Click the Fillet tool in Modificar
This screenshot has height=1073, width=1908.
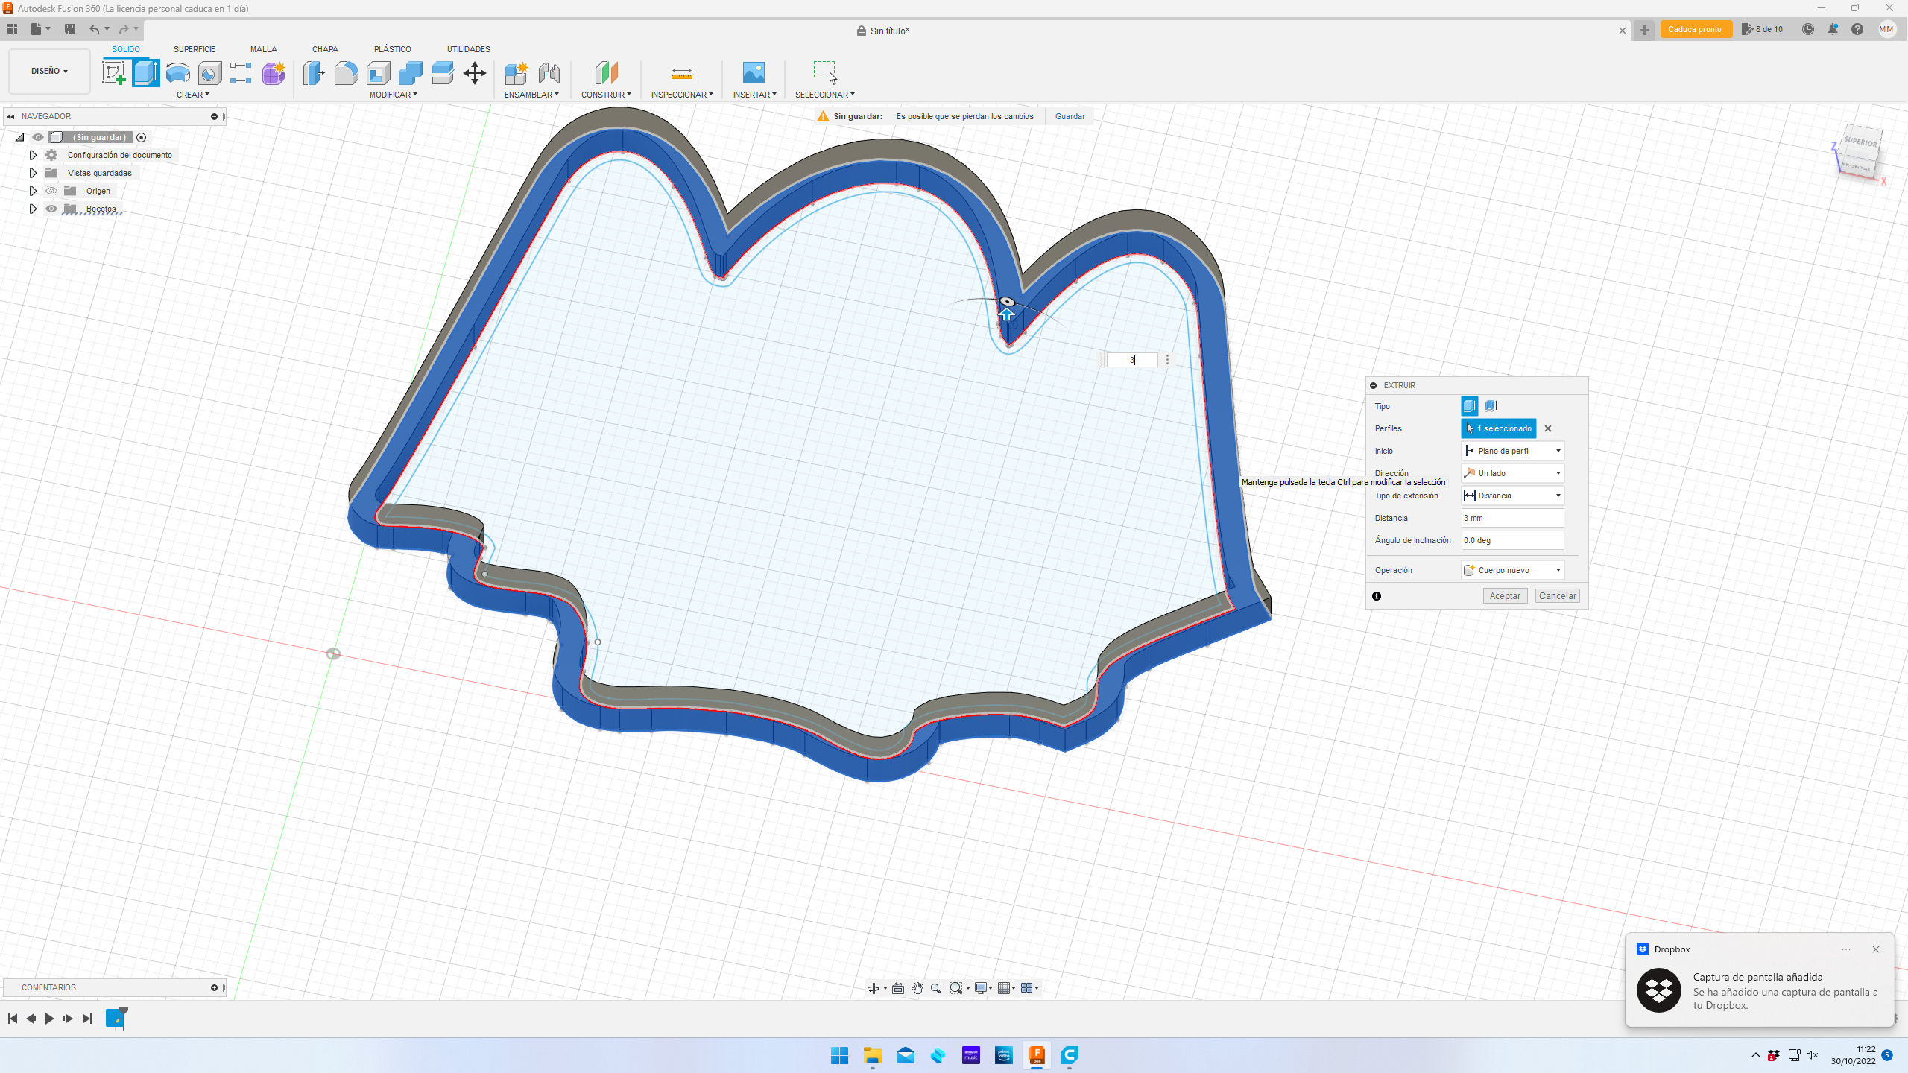346,73
